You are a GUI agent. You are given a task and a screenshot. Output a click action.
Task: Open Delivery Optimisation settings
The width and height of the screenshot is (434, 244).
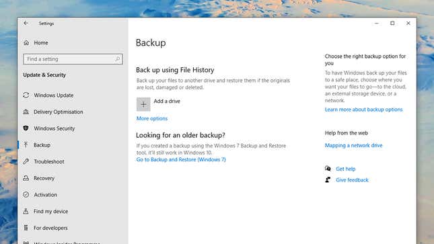coord(59,112)
